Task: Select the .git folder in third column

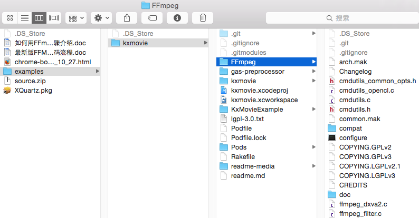Action: pyautogui.click(x=267, y=34)
